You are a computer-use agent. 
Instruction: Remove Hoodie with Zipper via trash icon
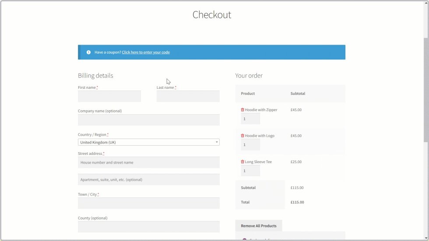(243, 110)
